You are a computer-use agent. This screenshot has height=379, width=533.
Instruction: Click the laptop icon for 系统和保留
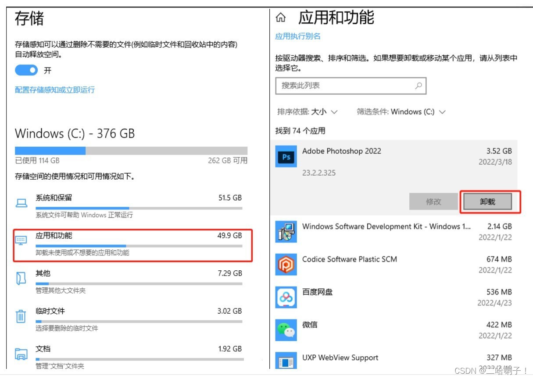coord(21,203)
